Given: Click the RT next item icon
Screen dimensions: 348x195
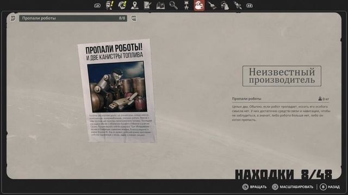Looking at the screenshot, I should tap(134, 18).
